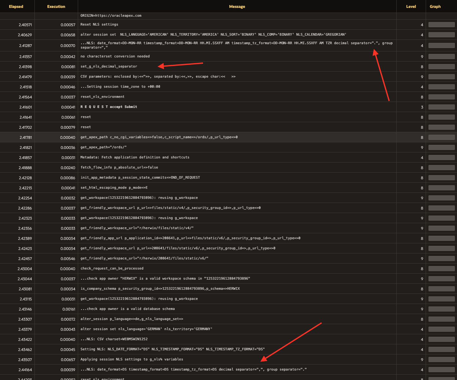
Task: Click the Elapsed column header
Action: click(16, 7)
